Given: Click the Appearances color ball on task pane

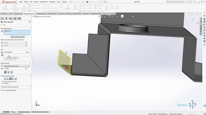Looking at the screenshot, I should (201, 29).
